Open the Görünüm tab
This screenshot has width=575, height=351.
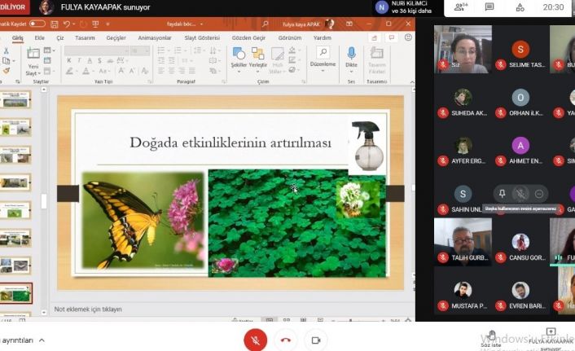coord(289,37)
